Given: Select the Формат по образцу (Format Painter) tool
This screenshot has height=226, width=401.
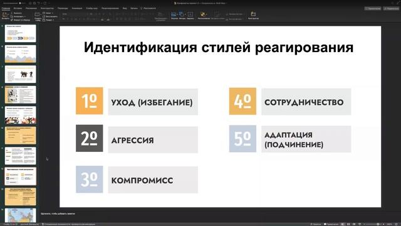Looking at the screenshot, I should (20, 19).
